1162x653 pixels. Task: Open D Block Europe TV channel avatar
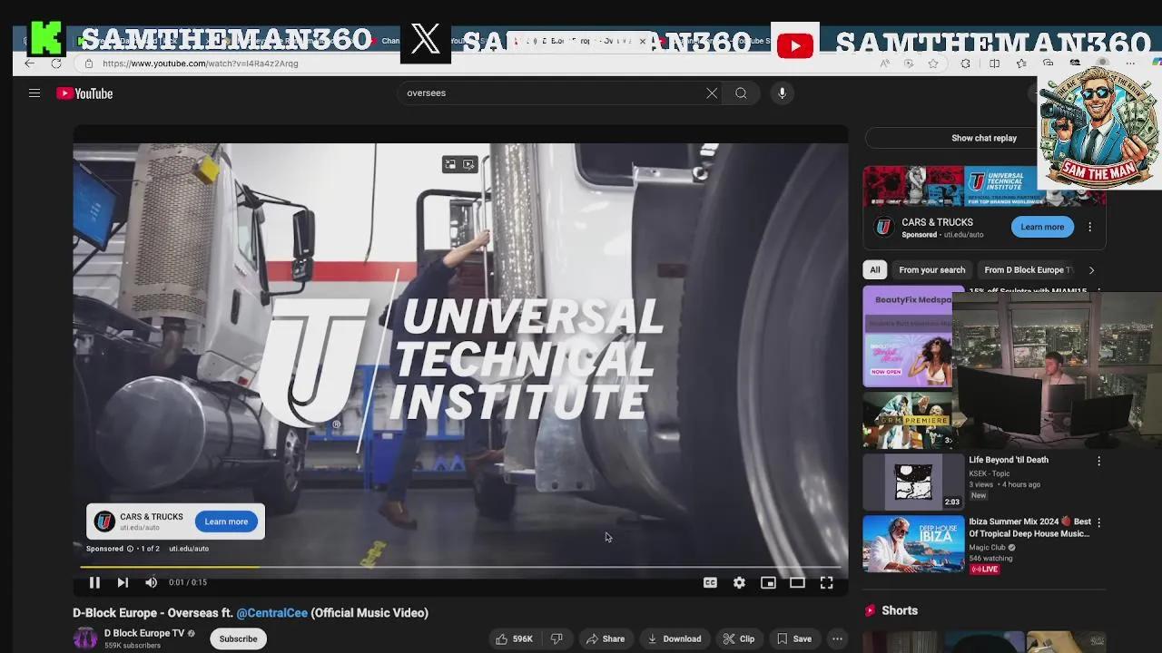point(85,638)
